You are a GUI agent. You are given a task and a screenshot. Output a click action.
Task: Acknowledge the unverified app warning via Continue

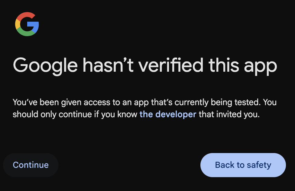point(30,165)
